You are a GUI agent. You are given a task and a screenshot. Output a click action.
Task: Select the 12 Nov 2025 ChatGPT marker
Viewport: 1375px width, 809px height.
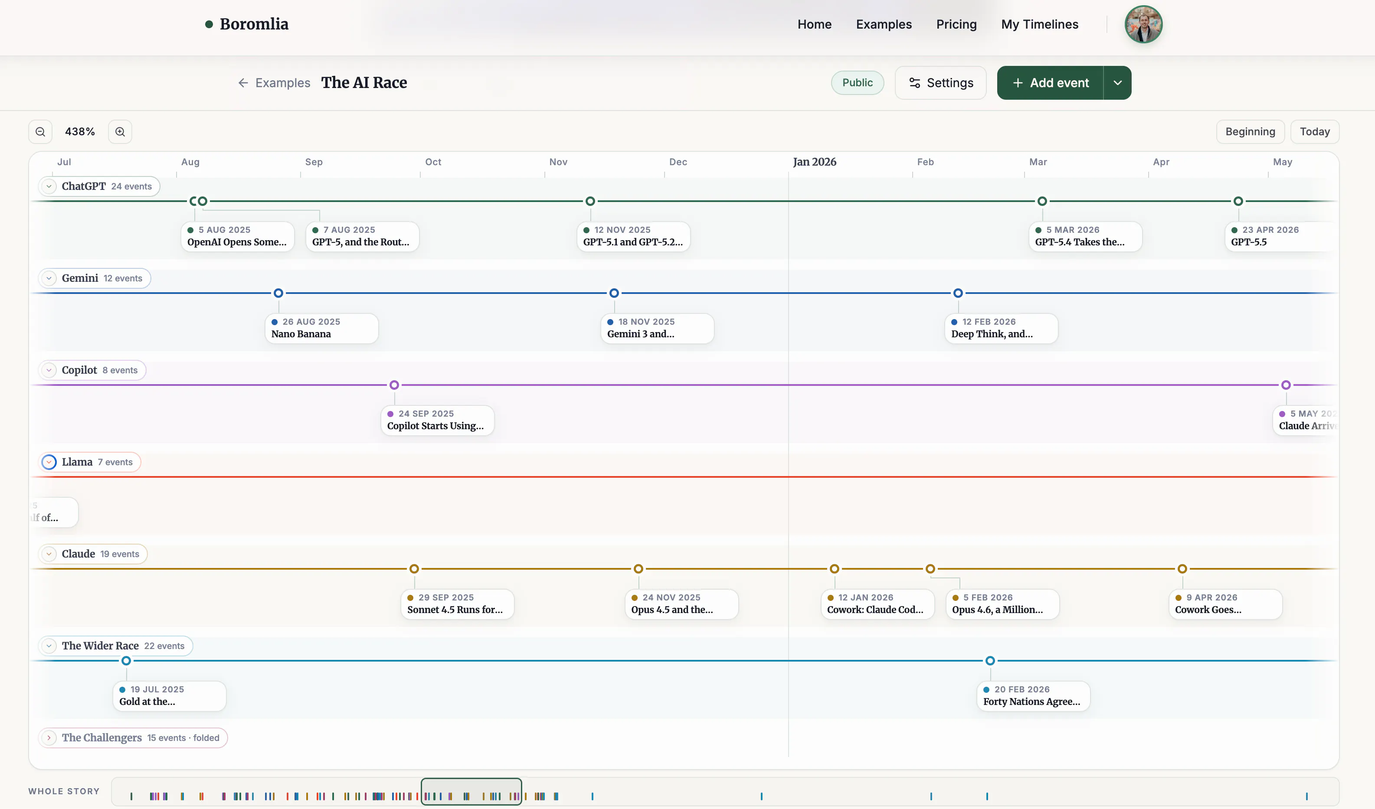tap(590, 201)
